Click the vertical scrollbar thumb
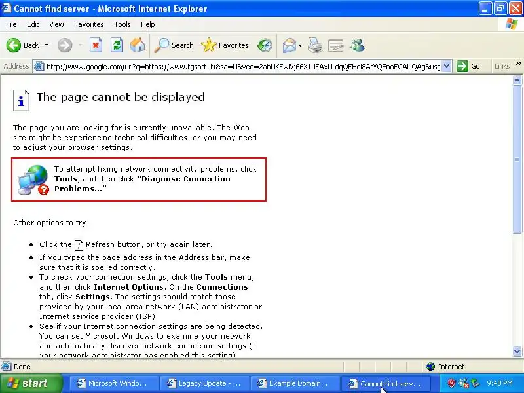 click(x=517, y=159)
